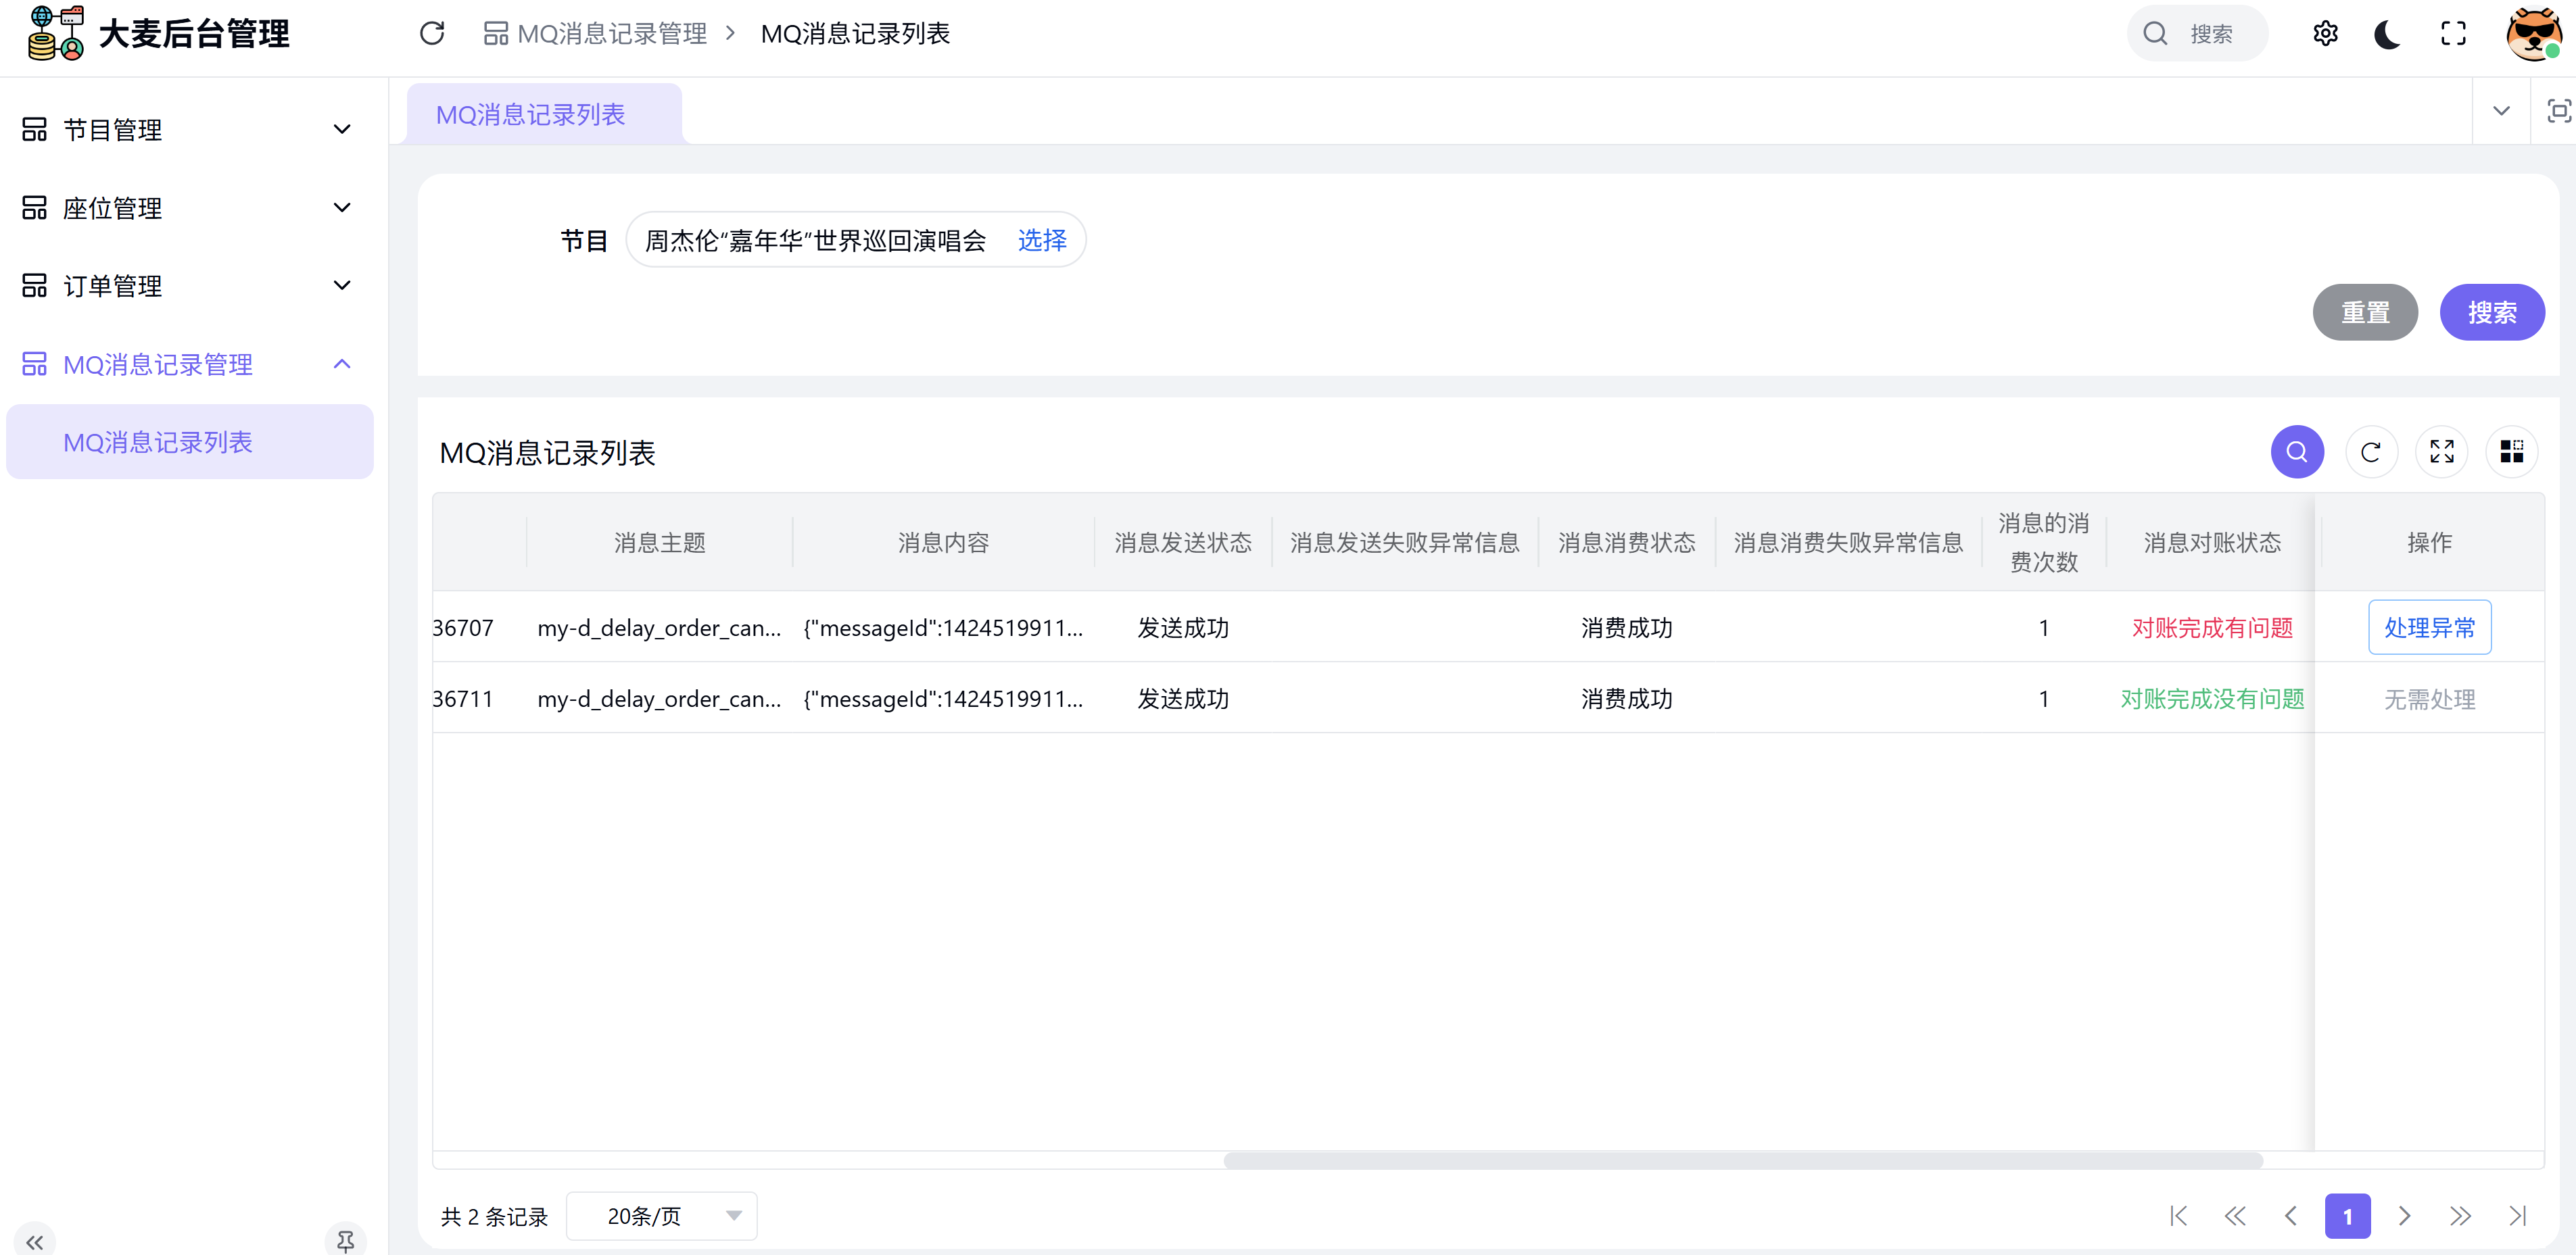The height and width of the screenshot is (1255, 2576).
Task: Open the 20条/页 page size dropdown
Action: (661, 1216)
